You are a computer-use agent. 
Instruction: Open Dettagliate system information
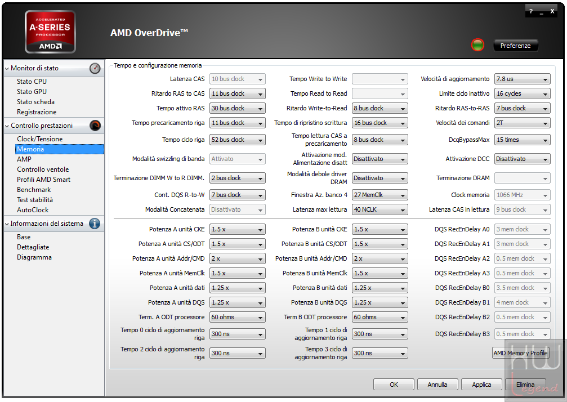point(33,247)
